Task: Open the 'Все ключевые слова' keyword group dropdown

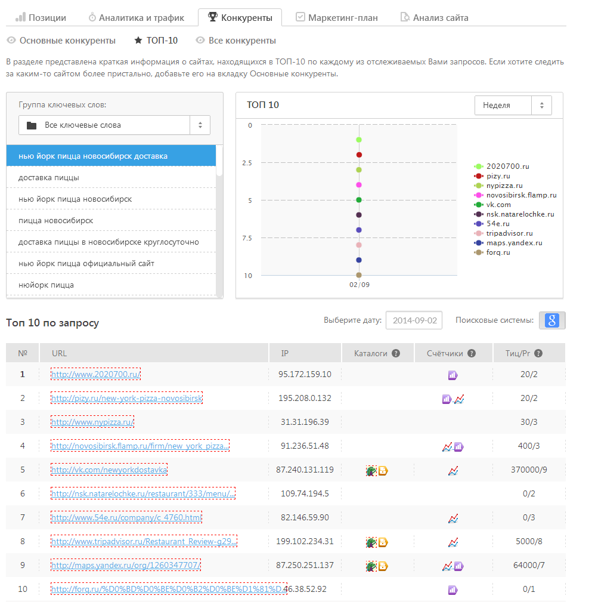Action: click(x=114, y=125)
